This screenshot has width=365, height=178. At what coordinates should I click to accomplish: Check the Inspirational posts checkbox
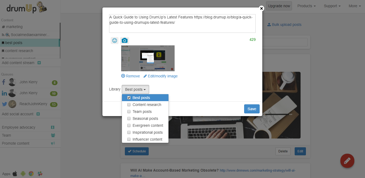pyautogui.click(x=129, y=132)
